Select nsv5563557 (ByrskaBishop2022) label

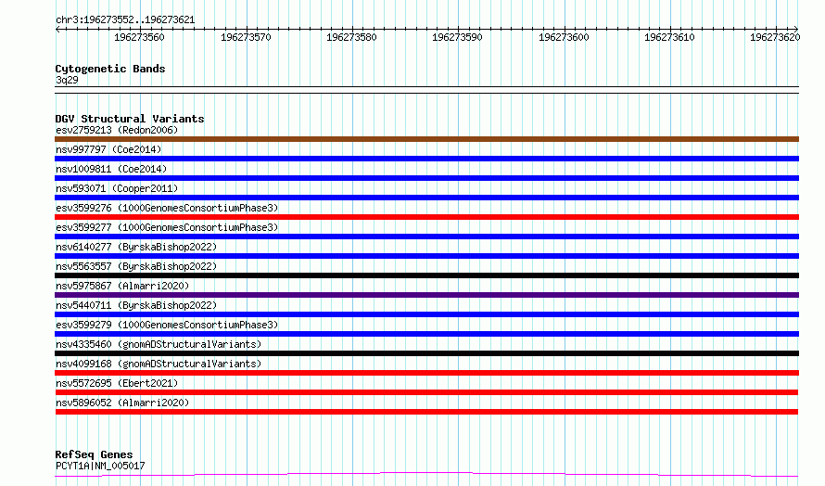pyautogui.click(x=136, y=266)
